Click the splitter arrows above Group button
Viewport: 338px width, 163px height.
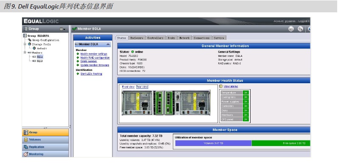(45, 128)
